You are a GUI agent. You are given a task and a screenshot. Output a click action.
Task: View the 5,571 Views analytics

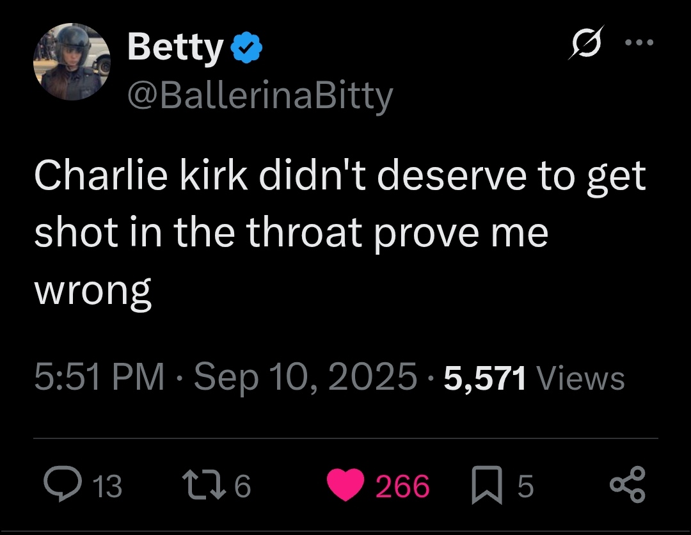click(x=534, y=377)
